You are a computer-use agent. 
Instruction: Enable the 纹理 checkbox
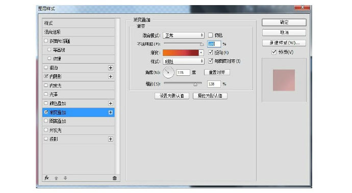click(x=49, y=59)
